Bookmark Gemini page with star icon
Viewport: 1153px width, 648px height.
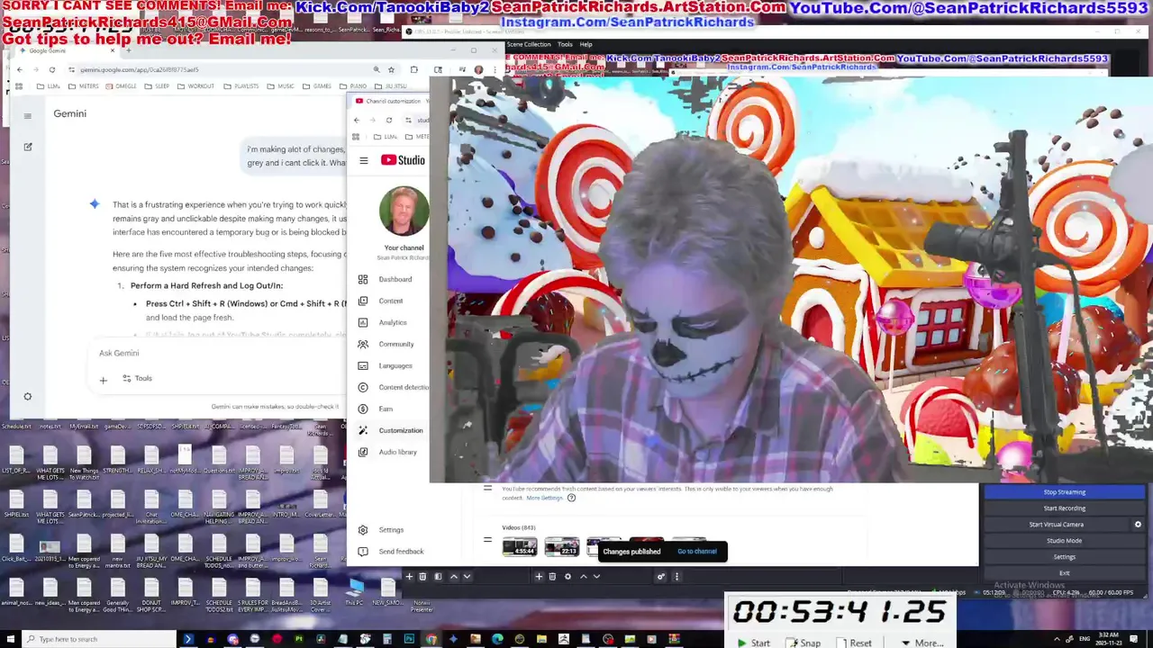point(391,69)
